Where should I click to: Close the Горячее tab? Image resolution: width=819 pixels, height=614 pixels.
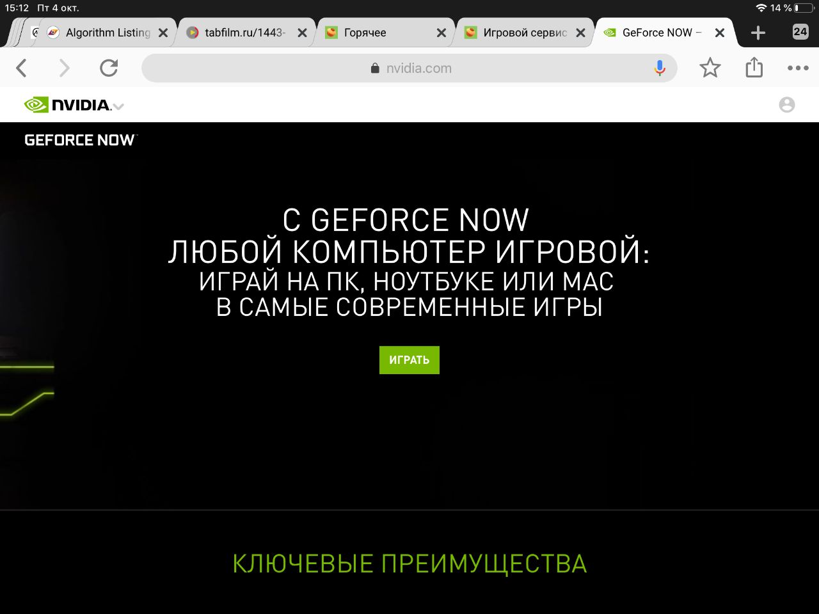click(x=441, y=33)
